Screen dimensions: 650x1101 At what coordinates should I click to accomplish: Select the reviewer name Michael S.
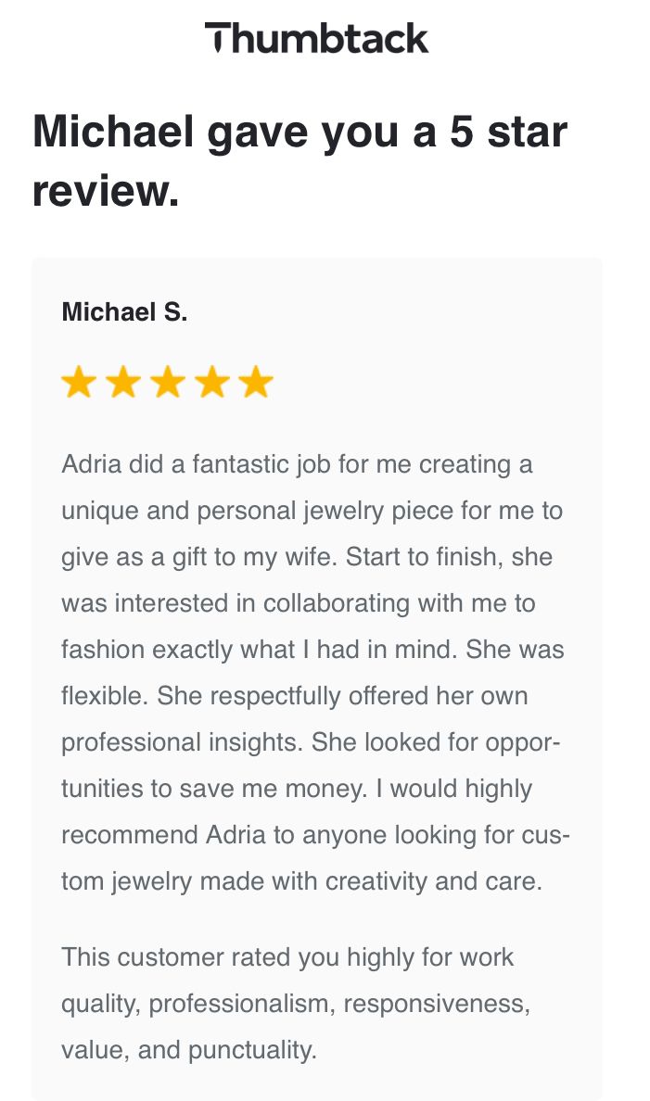click(124, 311)
